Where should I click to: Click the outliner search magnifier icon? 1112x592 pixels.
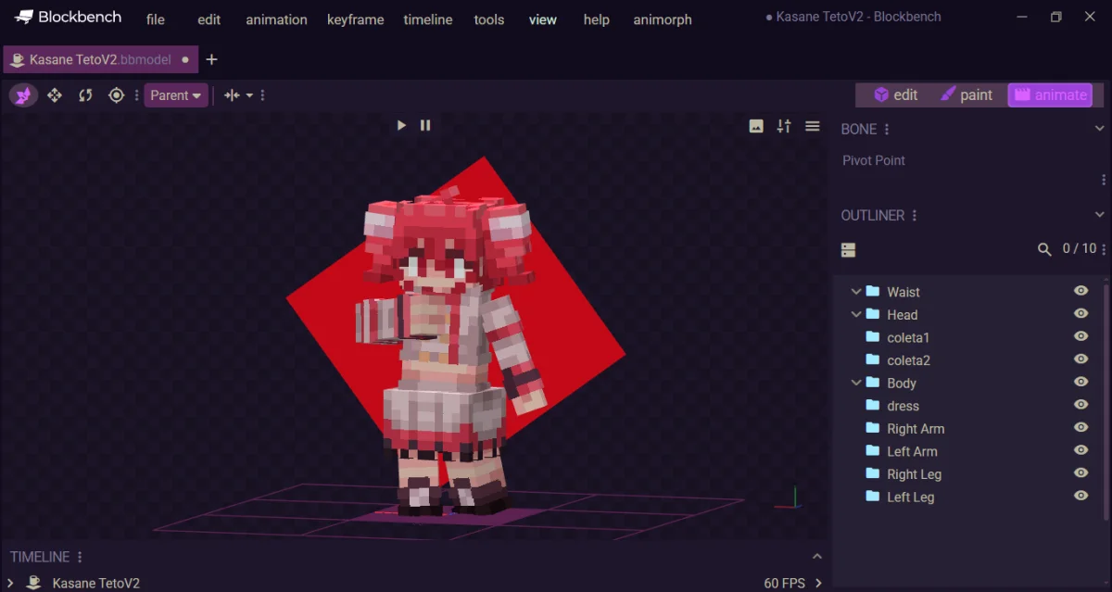[x=1044, y=249]
